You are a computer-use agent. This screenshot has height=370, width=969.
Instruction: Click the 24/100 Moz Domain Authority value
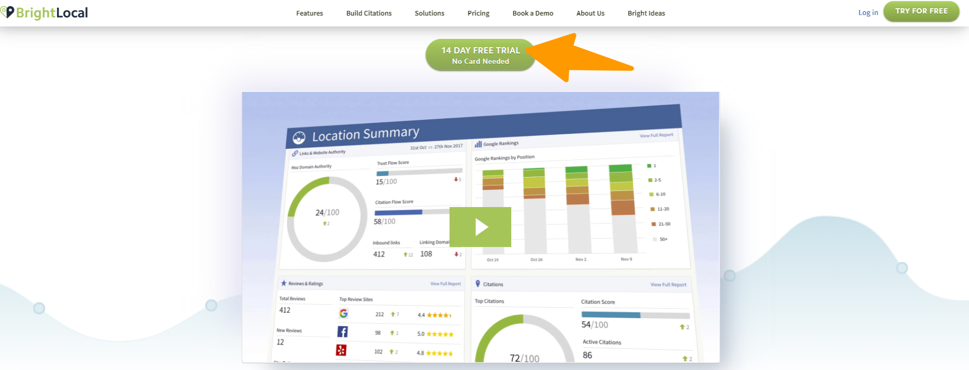click(327, 212)
